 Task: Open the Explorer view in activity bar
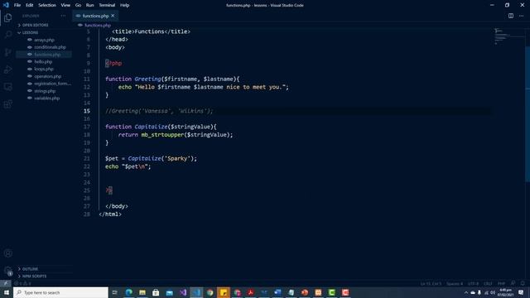[x=7, y=17]
